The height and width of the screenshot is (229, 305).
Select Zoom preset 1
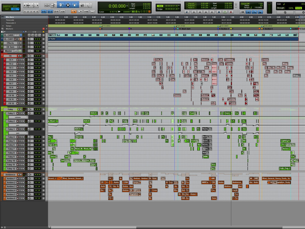pos(25,12)
